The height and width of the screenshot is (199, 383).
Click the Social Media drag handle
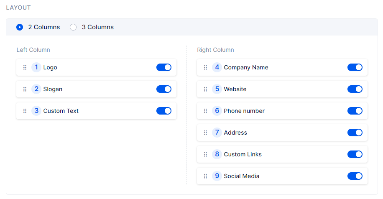[205, 176]
